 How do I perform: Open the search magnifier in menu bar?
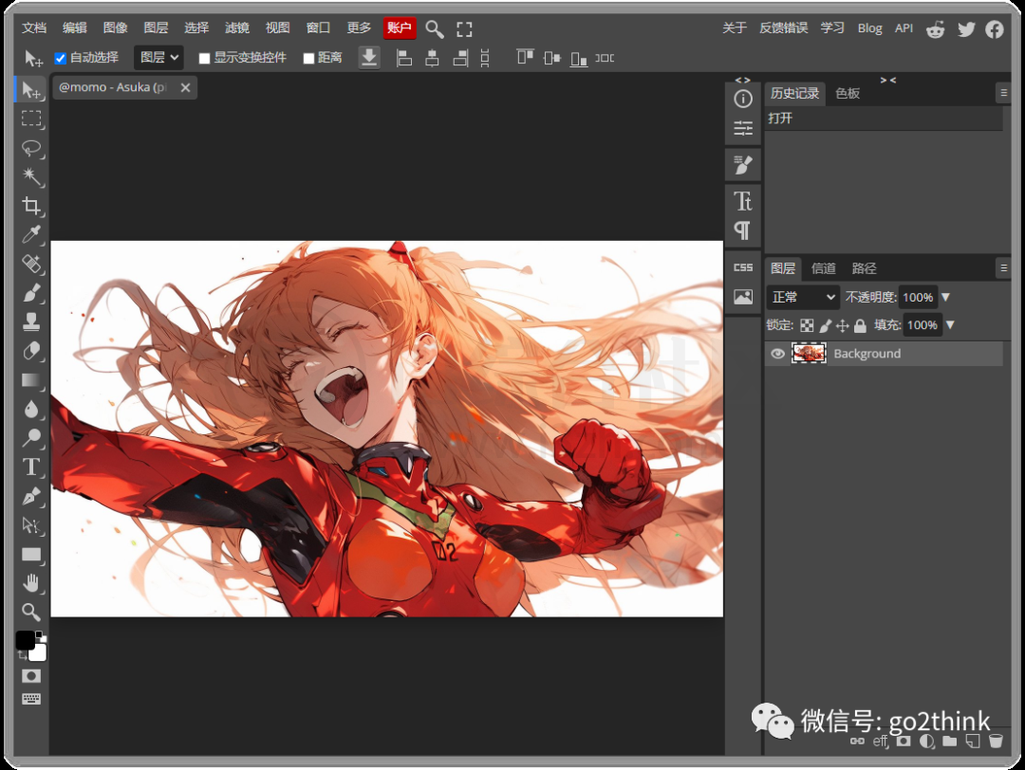(x=434, y=28)
